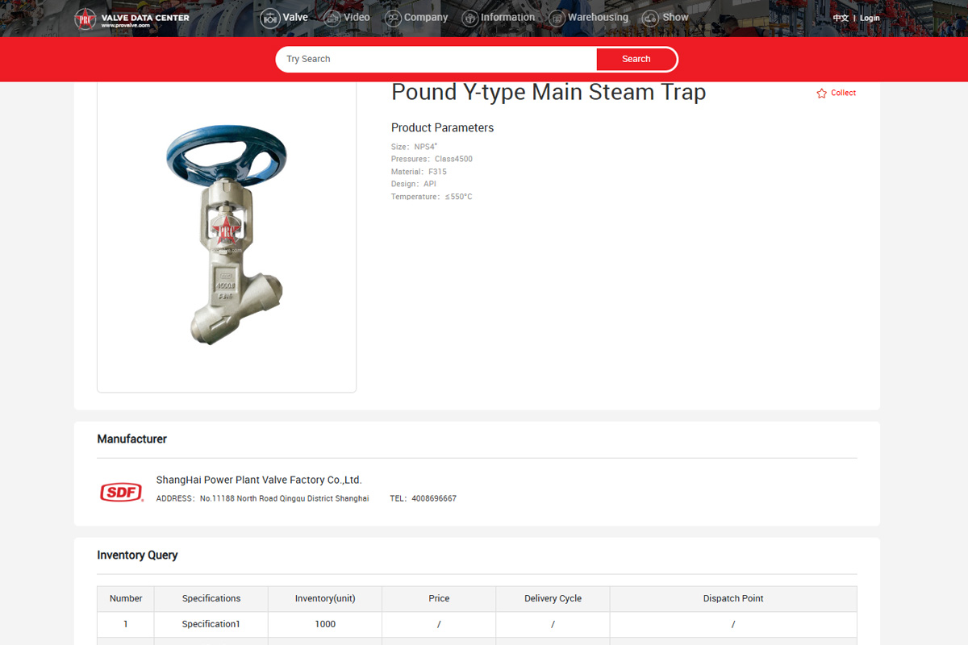Click the Video nav icon

pos(332,18)
